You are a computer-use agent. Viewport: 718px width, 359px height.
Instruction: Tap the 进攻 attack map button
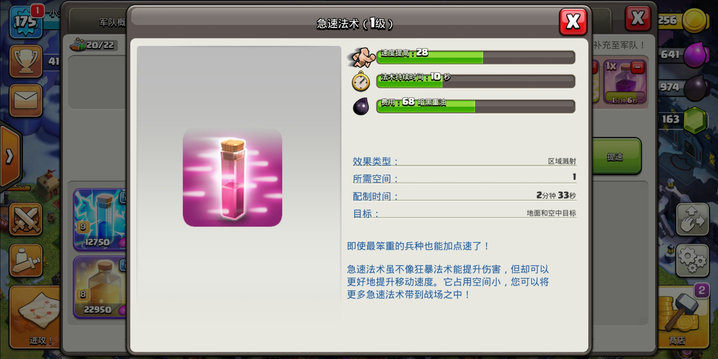pos(35,317)
